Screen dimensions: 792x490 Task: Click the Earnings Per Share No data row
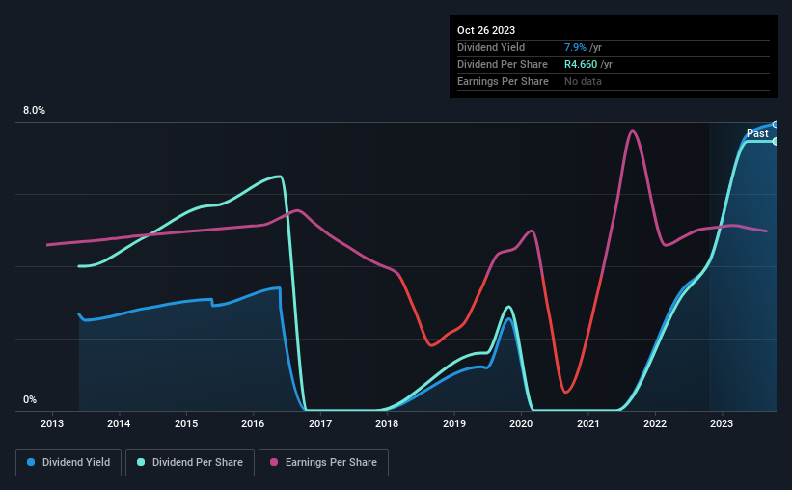[x=614, y=81]
